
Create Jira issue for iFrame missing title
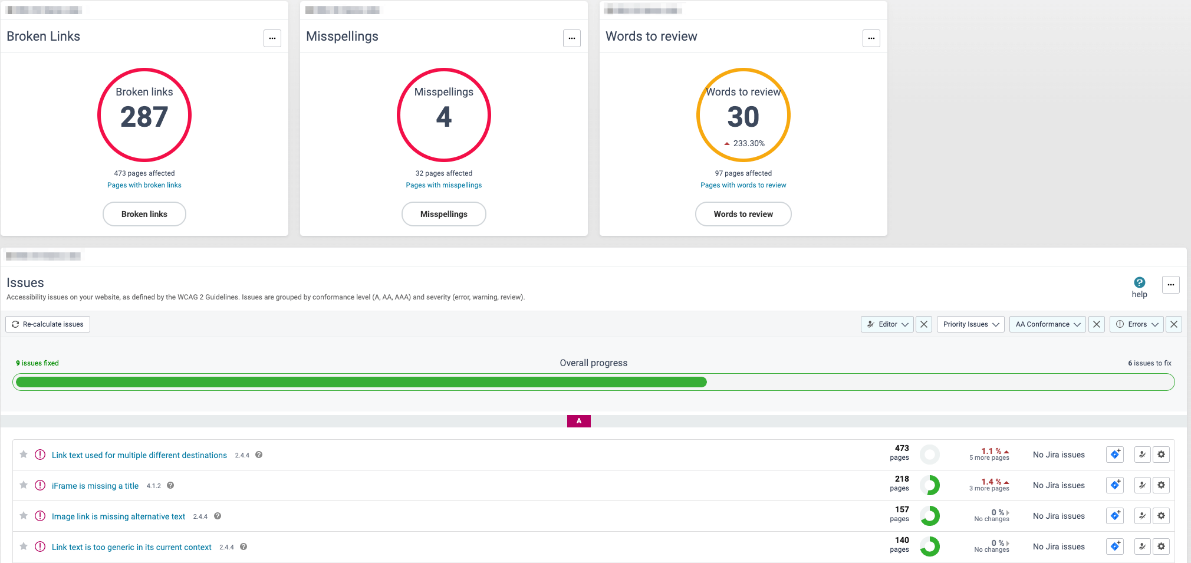(x=1114, y=485)
